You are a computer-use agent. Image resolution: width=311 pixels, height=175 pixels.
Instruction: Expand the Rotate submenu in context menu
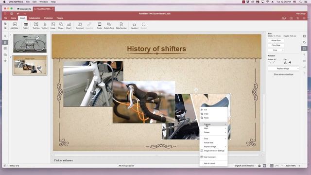point(213,132)
